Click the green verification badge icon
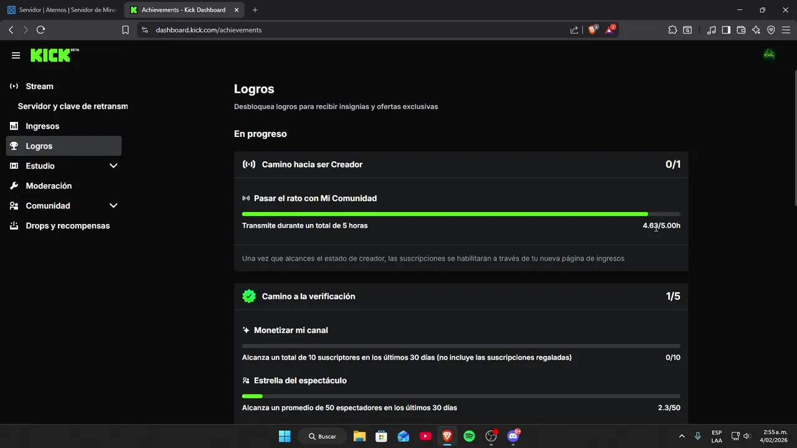The height and width of the screenshot is (448, 797). pos(249,296)
